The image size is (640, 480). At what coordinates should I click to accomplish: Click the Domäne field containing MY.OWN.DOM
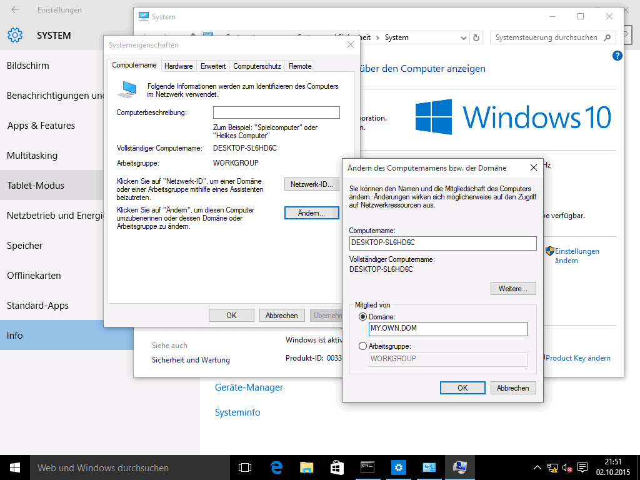coord(447,329)
